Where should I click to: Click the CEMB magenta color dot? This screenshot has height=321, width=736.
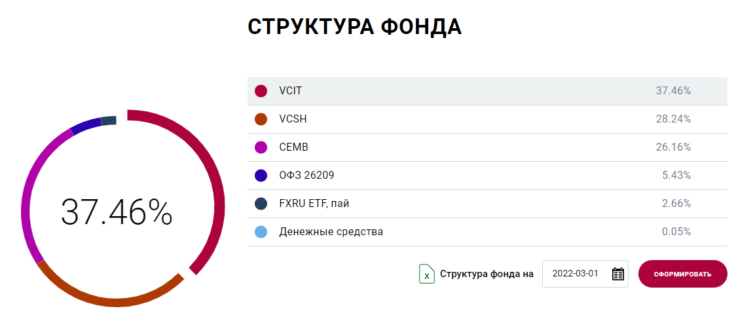point(261,147)
